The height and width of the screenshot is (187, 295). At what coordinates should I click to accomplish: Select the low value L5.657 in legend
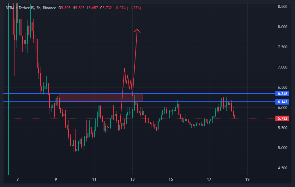point(92,8)
